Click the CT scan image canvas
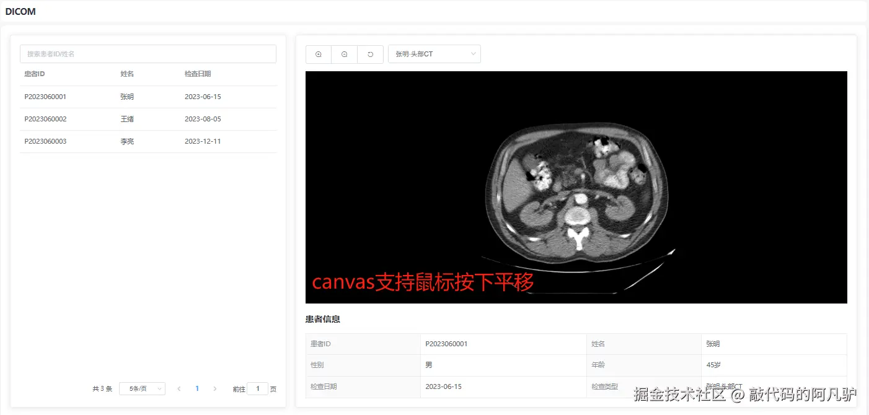The width and height of the screenshot is (869, 415). 576,187
